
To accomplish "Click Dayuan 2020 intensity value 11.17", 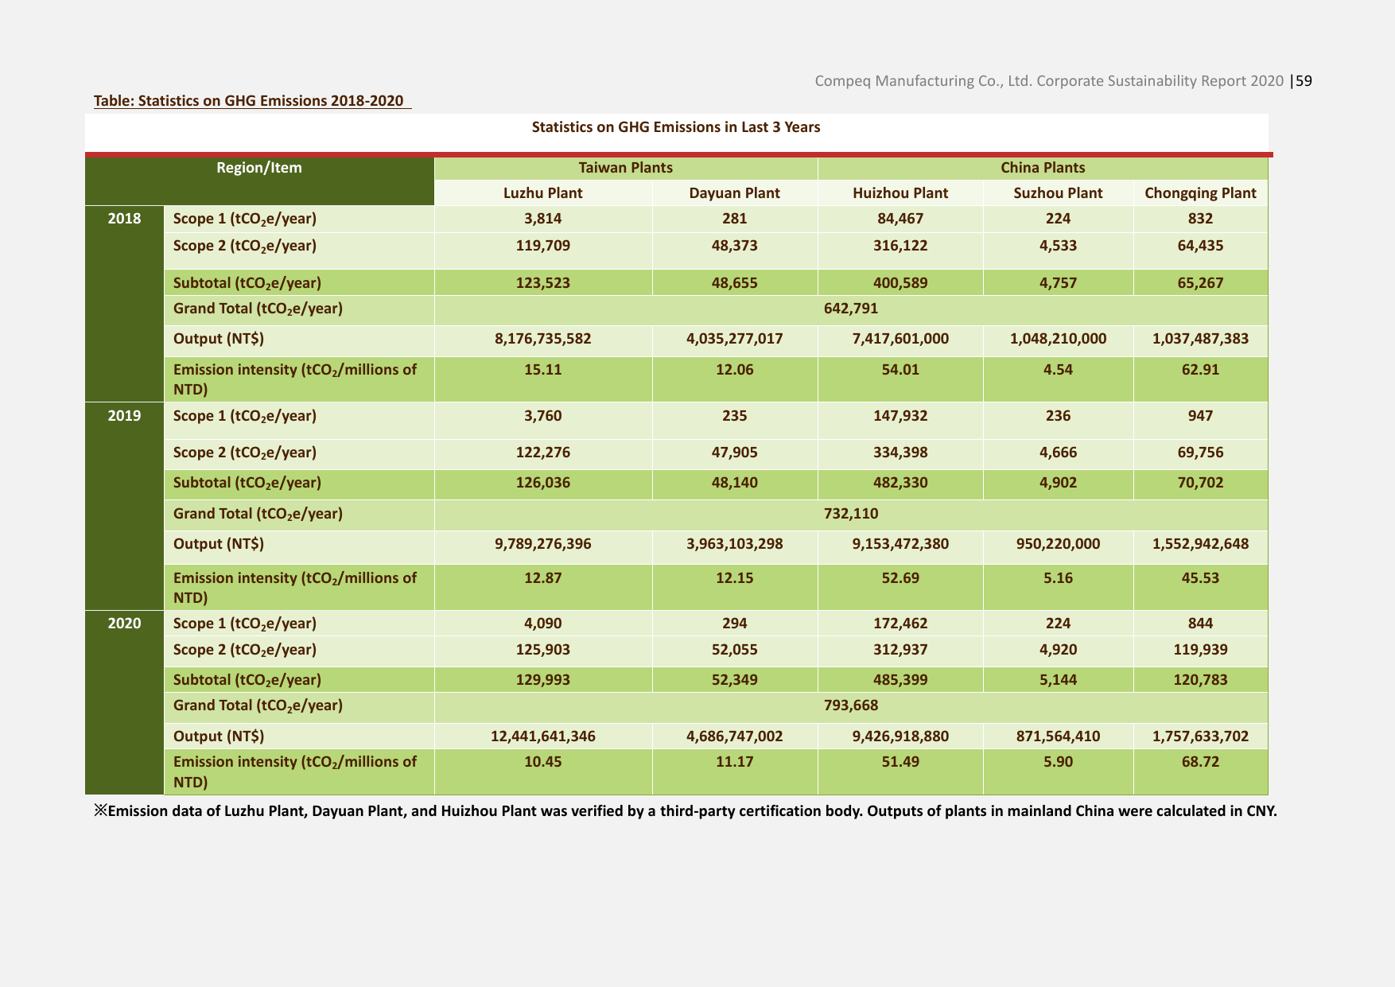I will [x=735, y=762].
